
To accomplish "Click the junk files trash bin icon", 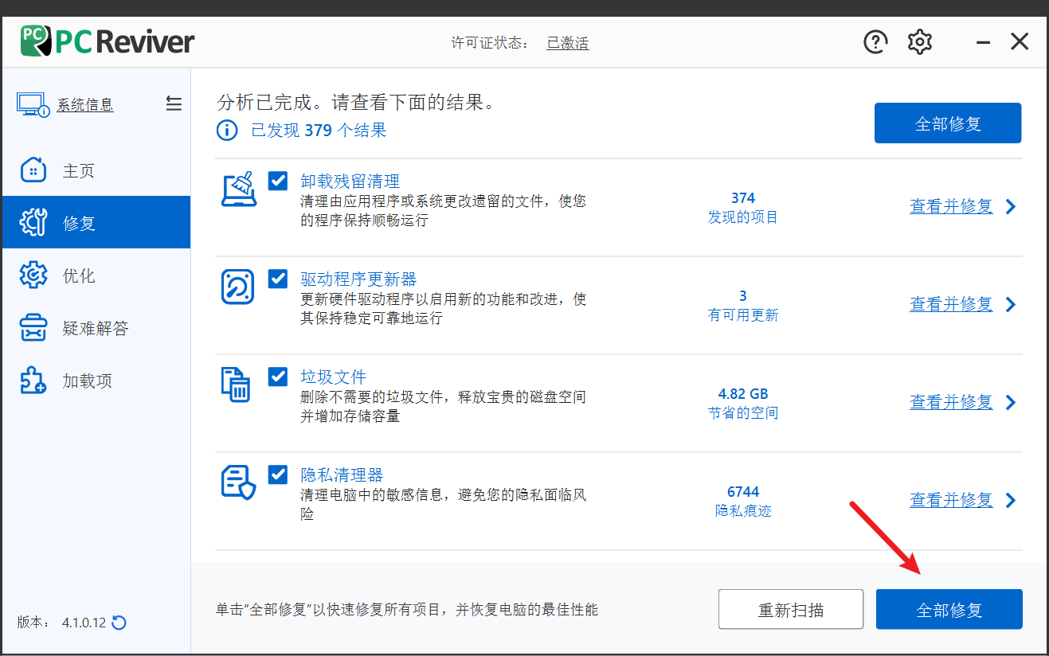I will point(236,385).
